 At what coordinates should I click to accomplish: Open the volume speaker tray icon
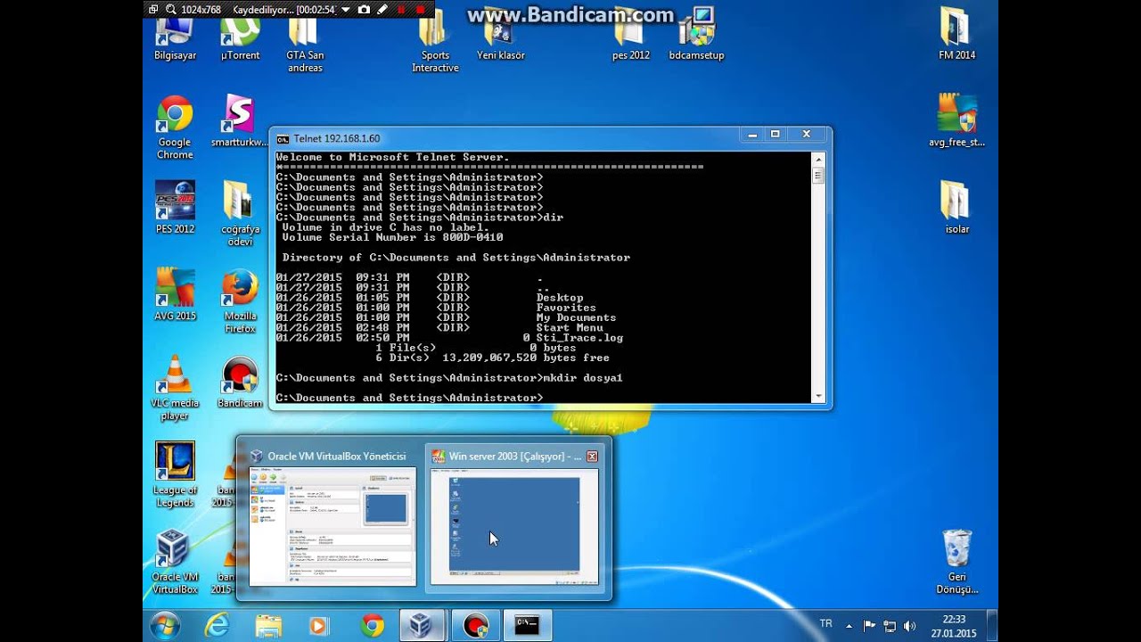[909, 626]
